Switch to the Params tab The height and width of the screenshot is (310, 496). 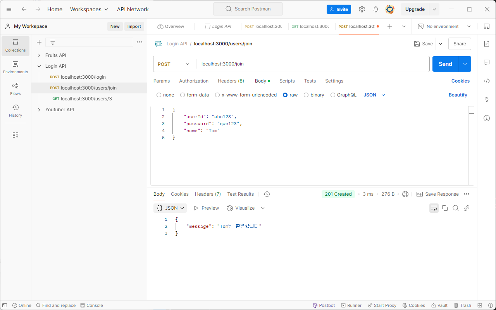pyautogui.click(x=162, y=81)
